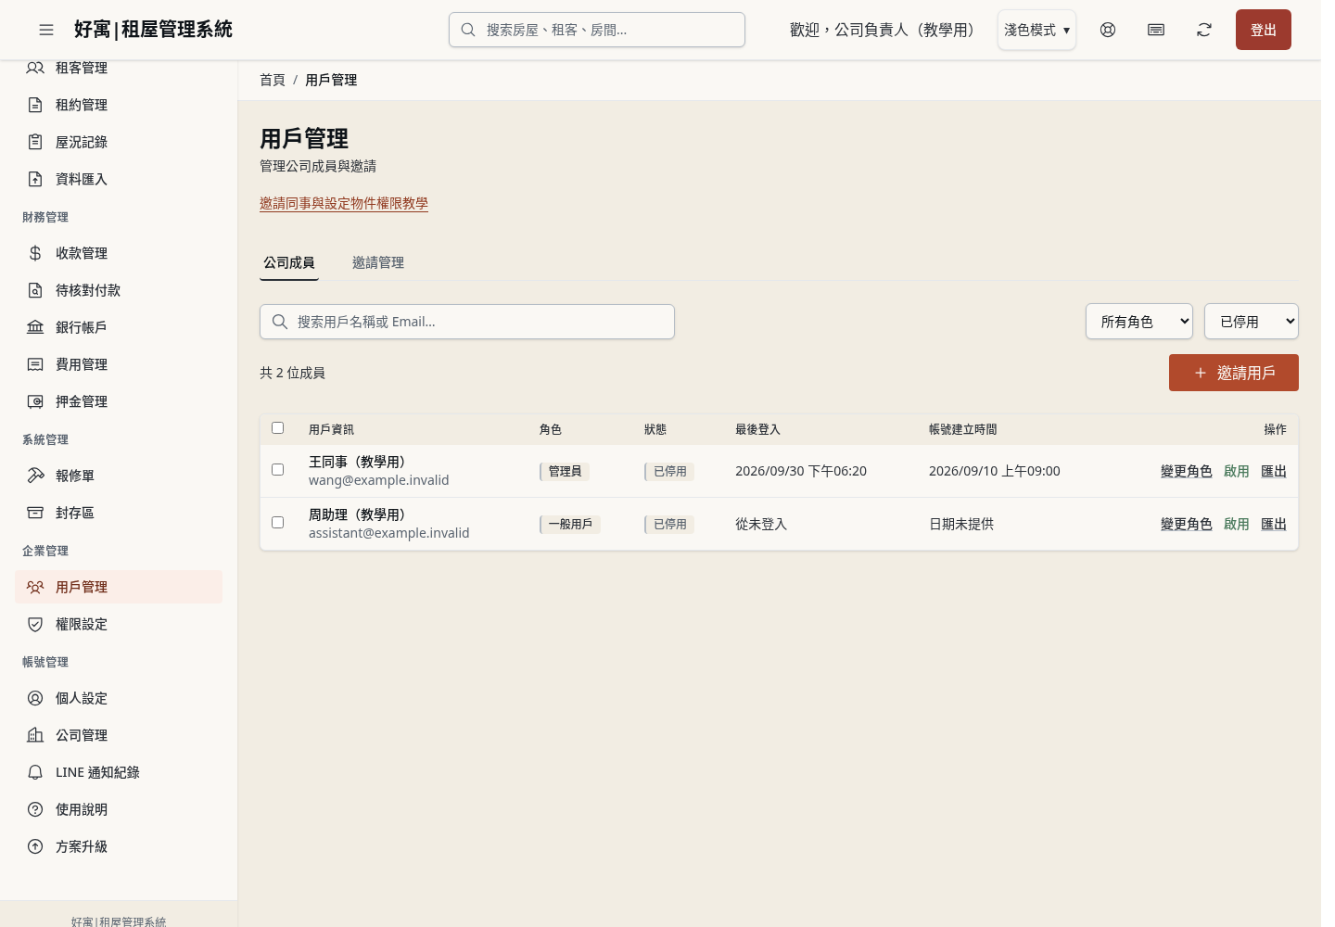Click the 最後登入 column header

tap(757, 429)
